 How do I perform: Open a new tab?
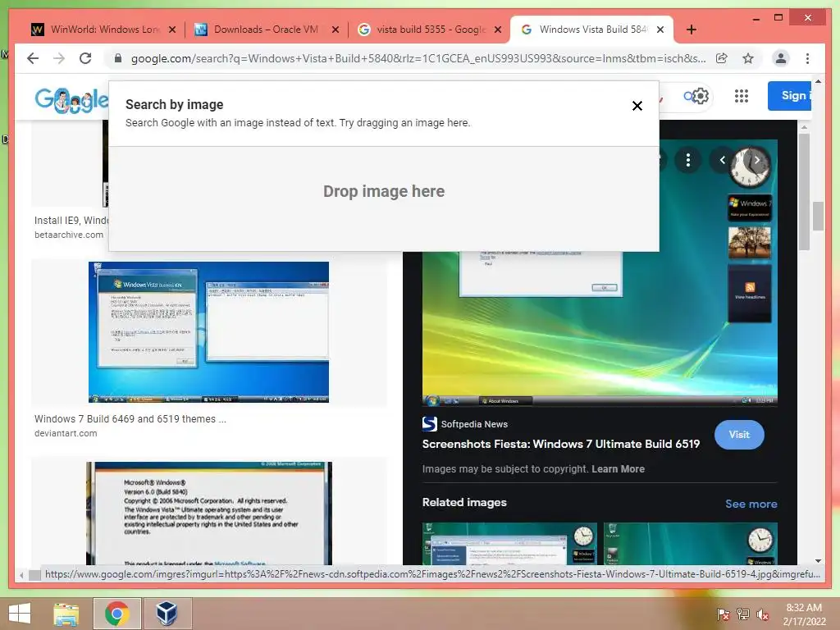click(x=691, y=30)
